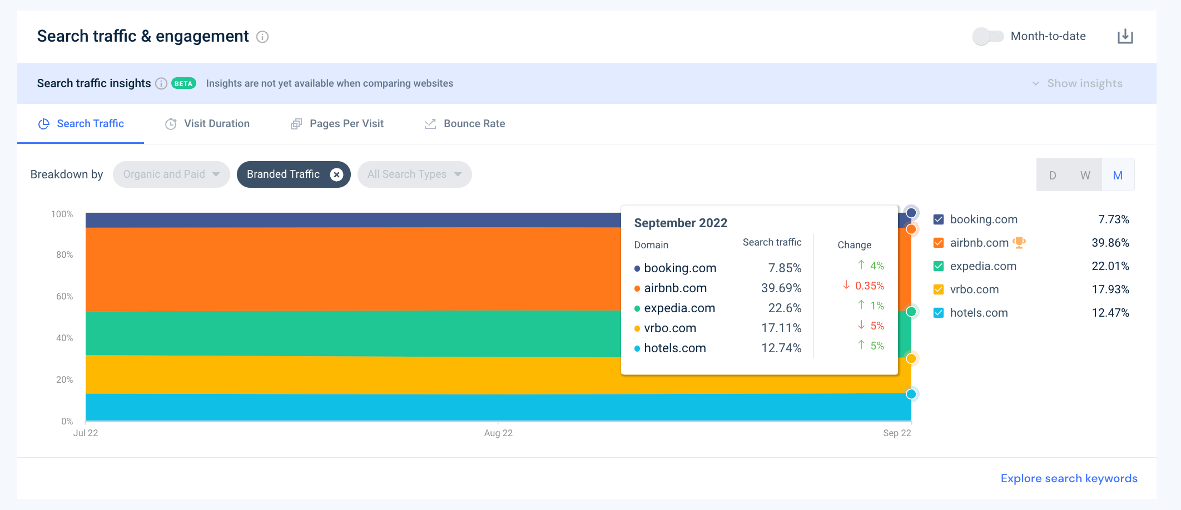Toggle the Month-to-date switch
The image size is (1181, 510).
(988, 36)
